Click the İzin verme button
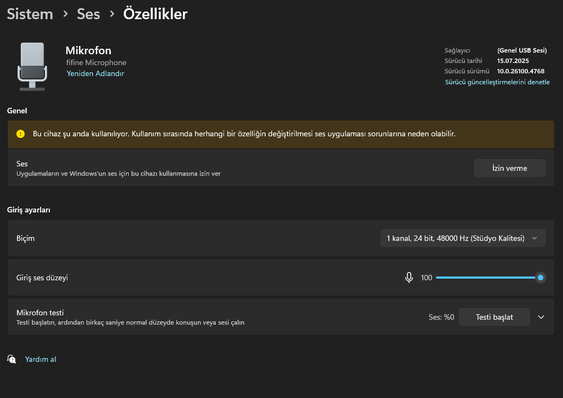The width and height of the screenshot is (563, 398). (509, 168)
